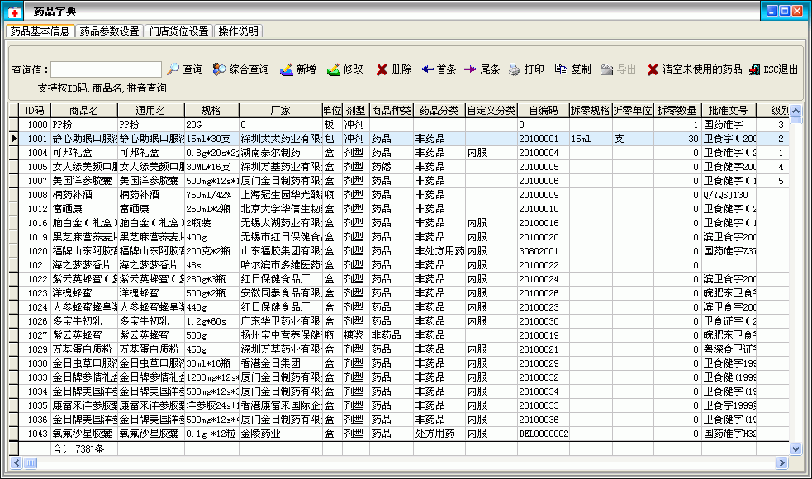Viewport: 812px width, 479px height.
Task: Click 厂家 column header
Action: click(280, 111)
